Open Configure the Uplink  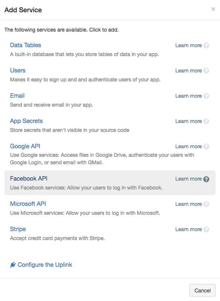click(x=44, y=265)
